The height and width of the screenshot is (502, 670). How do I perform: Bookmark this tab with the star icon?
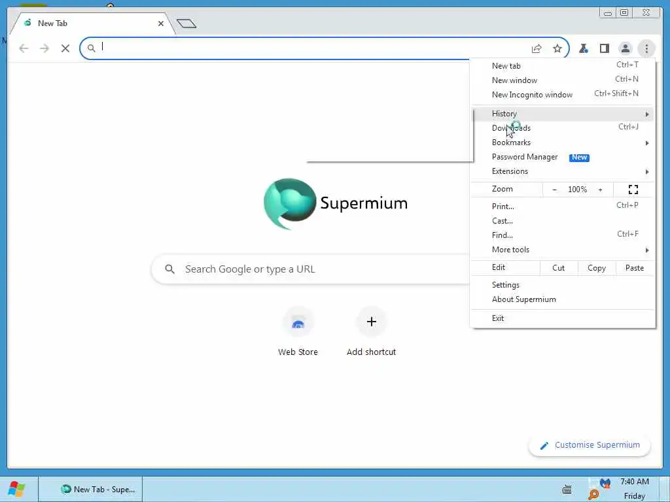(x=557, y=48)
